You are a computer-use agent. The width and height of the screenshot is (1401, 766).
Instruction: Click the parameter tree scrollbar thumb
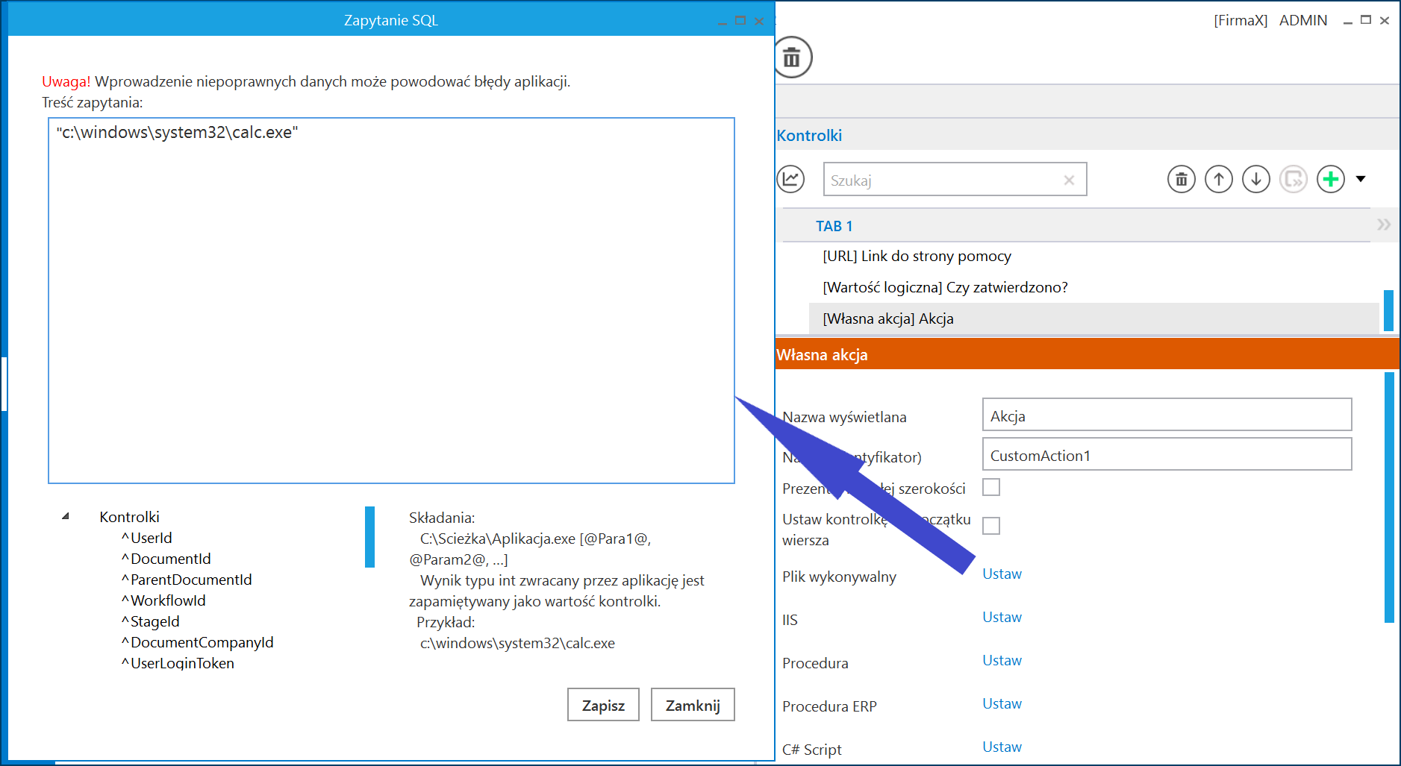click(369, 537)
